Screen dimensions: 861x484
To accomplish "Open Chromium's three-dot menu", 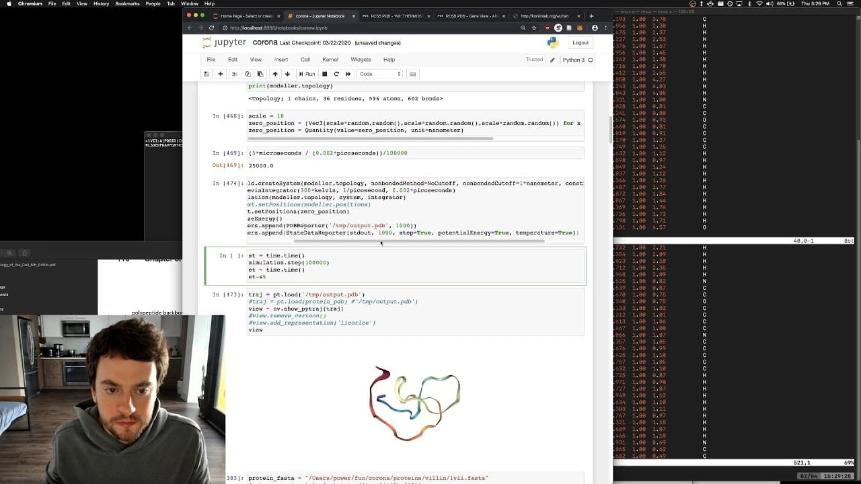I will pos(605,28).
